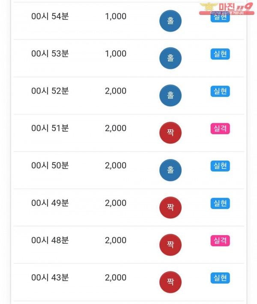The width and height of the screenshot is (257, 304).
Task: Click the 실현 badge in the 00시 52분 row
Action: tap(220, 91)
